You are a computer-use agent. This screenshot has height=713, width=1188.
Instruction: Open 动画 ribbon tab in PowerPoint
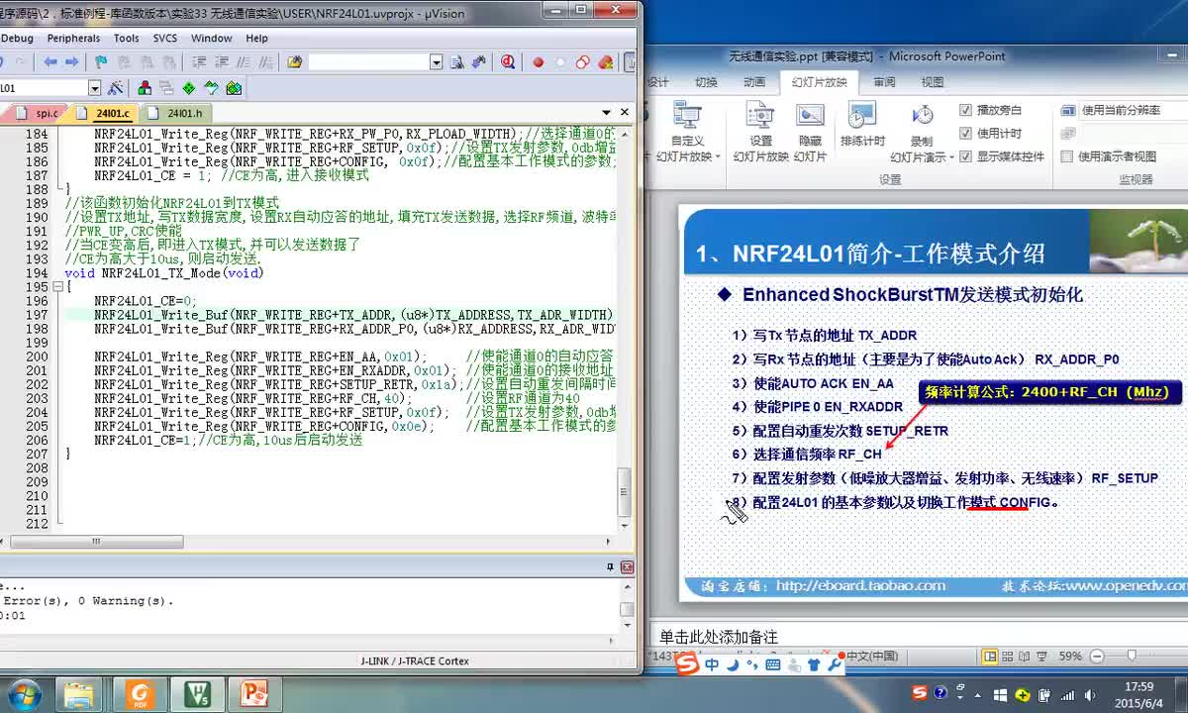tap(754, 82)
